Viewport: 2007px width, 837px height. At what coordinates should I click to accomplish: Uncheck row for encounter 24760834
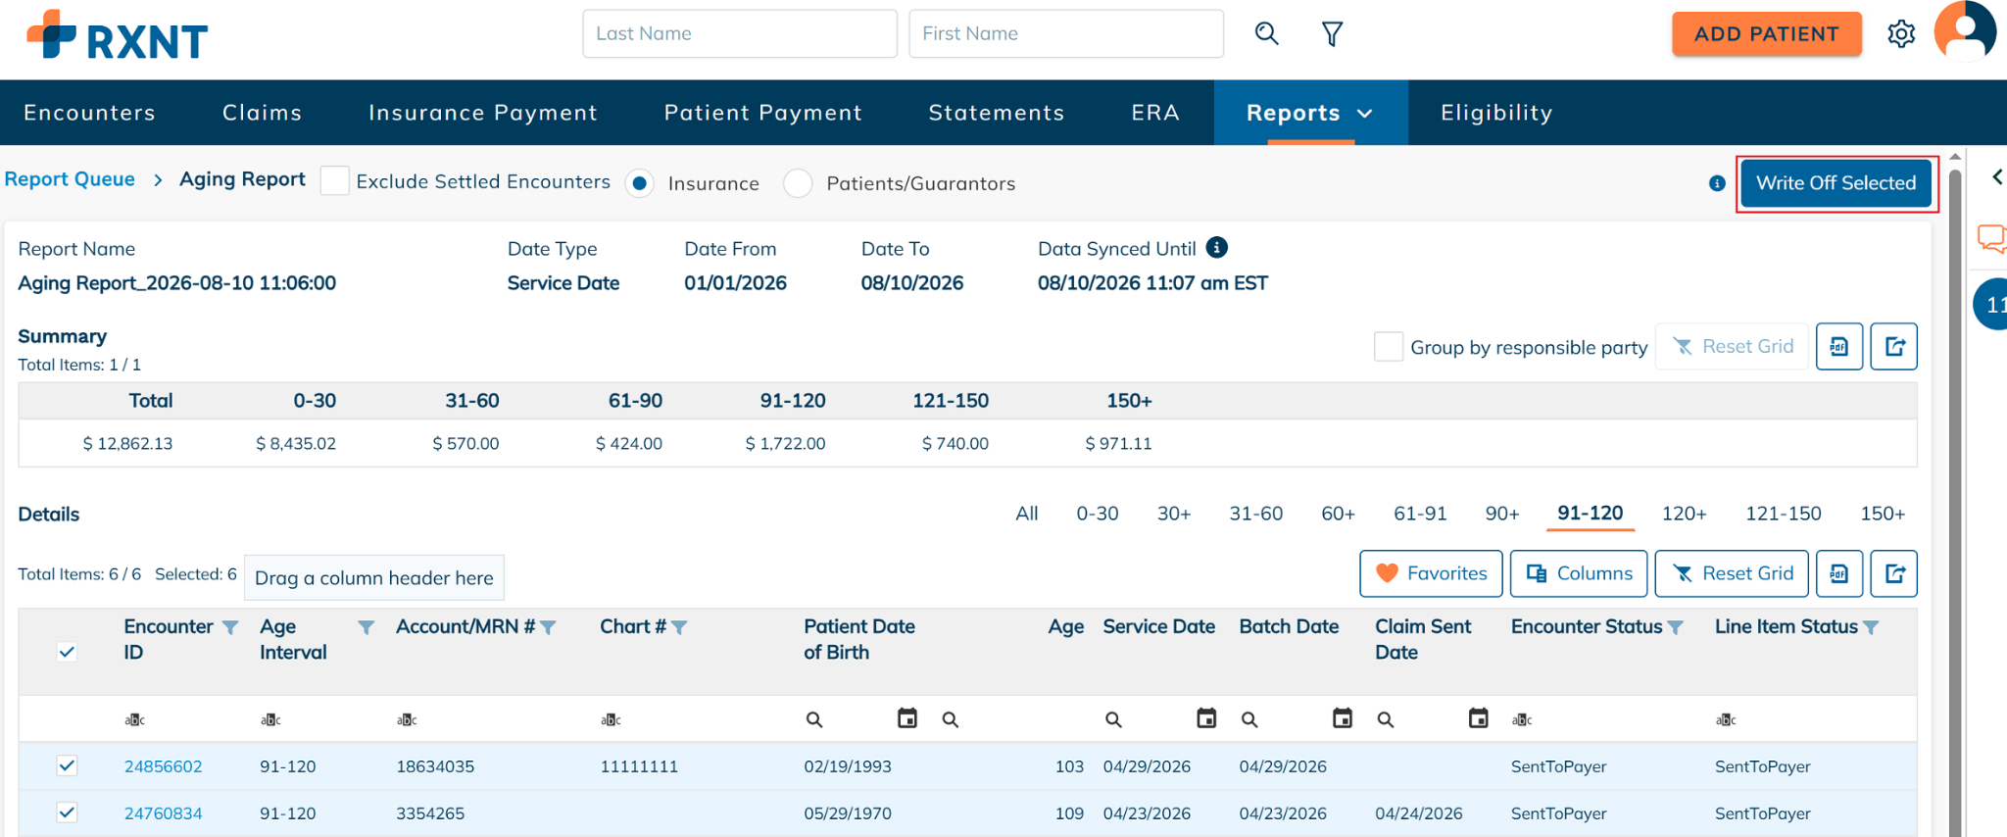pos(67,812)
